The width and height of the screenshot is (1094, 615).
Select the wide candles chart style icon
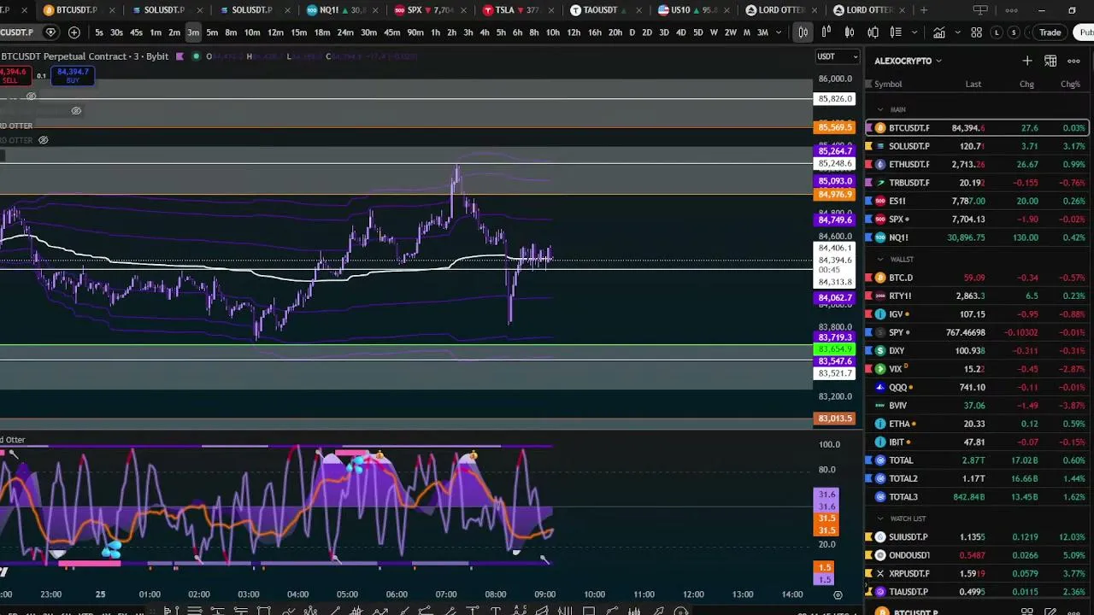[x=873, y=32]
